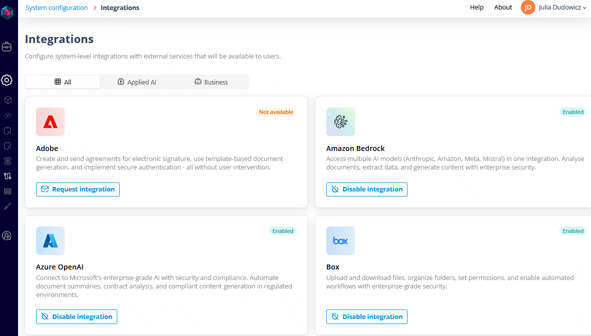Screen dimensions: 591x336
Task: Click the Help menu item
Action: tap(476, 7)
